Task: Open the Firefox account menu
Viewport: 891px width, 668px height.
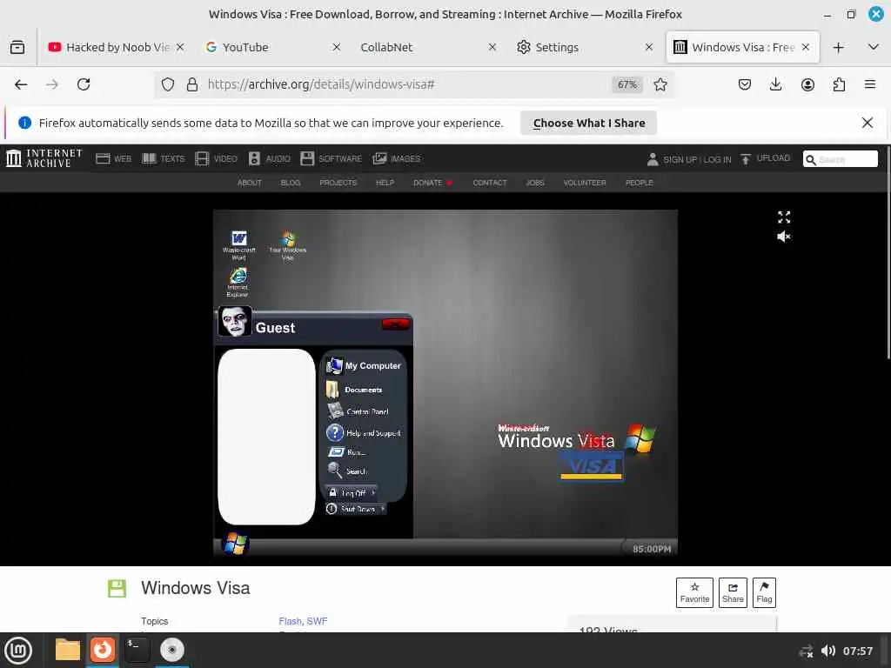Action: click(807, 84)
